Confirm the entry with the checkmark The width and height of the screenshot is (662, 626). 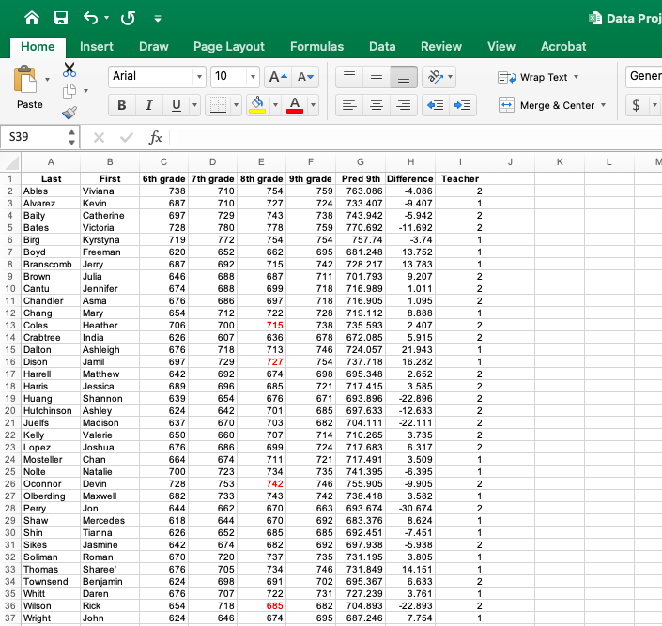[127, 137]
